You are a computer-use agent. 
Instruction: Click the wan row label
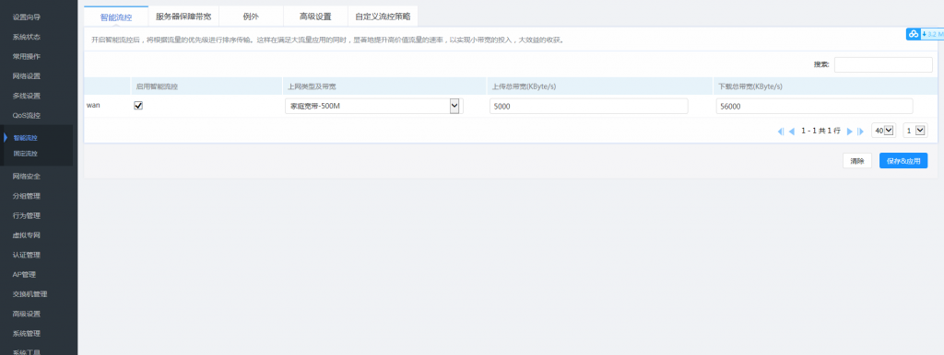point(93,105)
